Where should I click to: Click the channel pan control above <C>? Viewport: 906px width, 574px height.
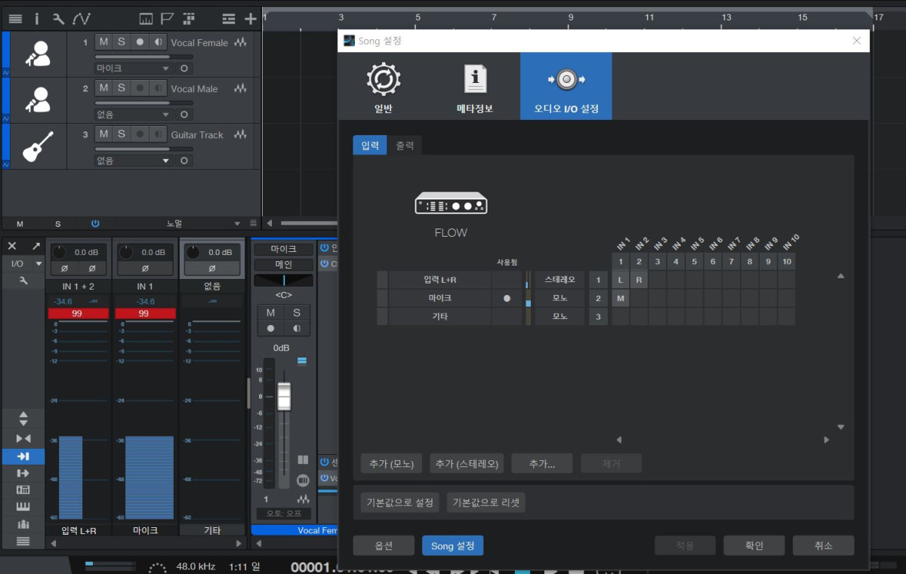click(283, 281)
